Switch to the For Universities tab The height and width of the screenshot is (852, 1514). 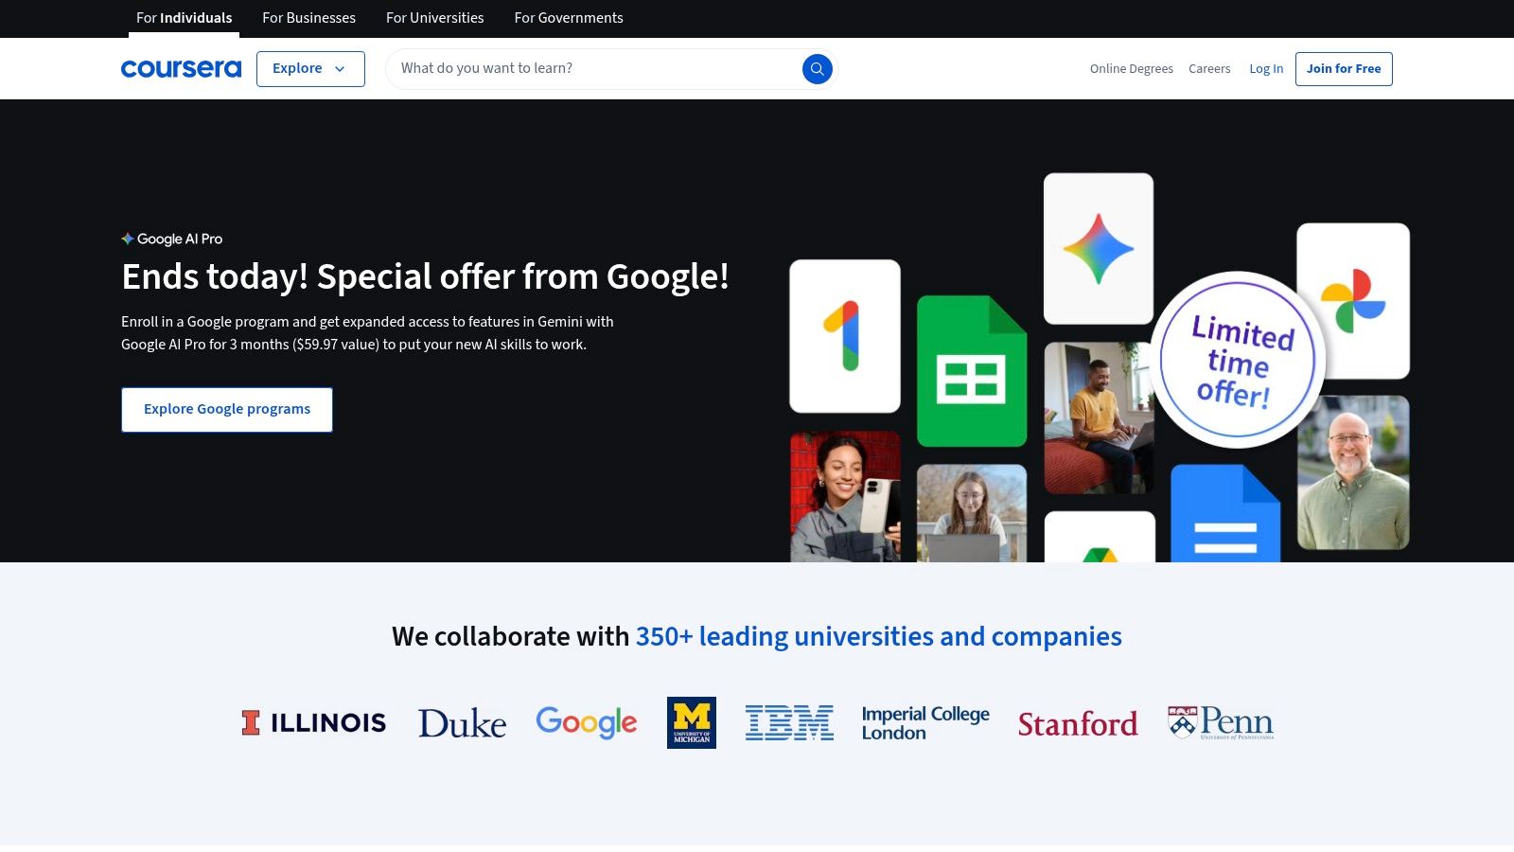click(x=434, y=18)
